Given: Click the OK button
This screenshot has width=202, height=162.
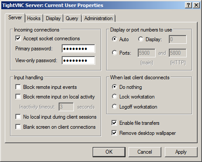Looking at the screenshot, I should point(109,152).
